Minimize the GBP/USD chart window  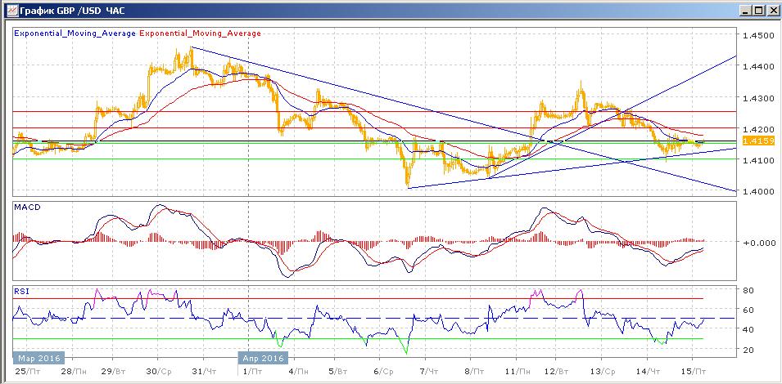(743, 10)
